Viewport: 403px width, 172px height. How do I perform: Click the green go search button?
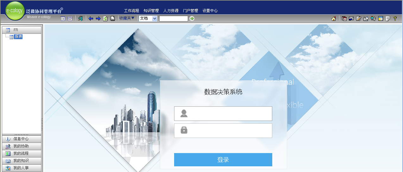(x=192, y=19)
